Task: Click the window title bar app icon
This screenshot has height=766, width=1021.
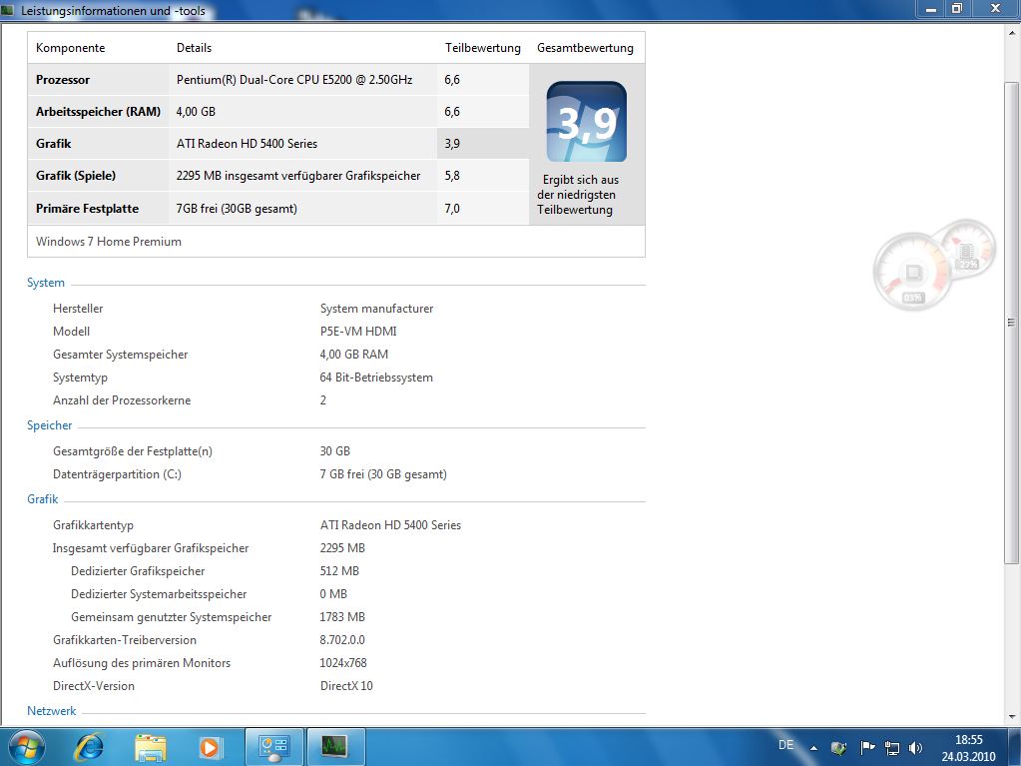Action: (7, 10)
